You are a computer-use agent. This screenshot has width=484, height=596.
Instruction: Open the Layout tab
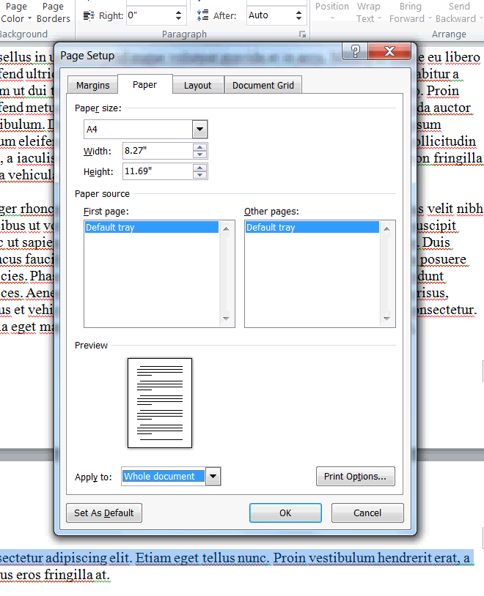click(197, 85)
